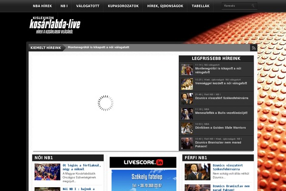
Task: Open 'Vereséggel kezdett a női válogatott' news
Action: coord(221,84)
